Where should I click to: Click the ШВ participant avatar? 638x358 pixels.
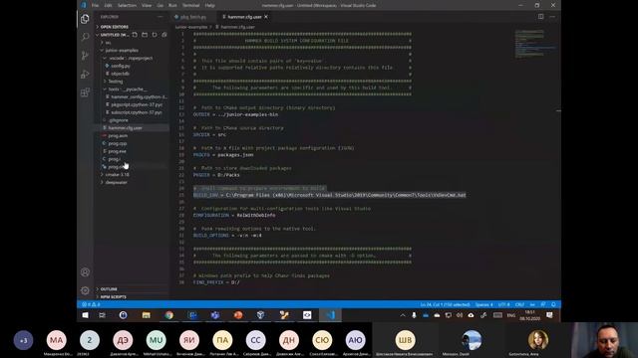pyautogui.click(x=405, y=340)
